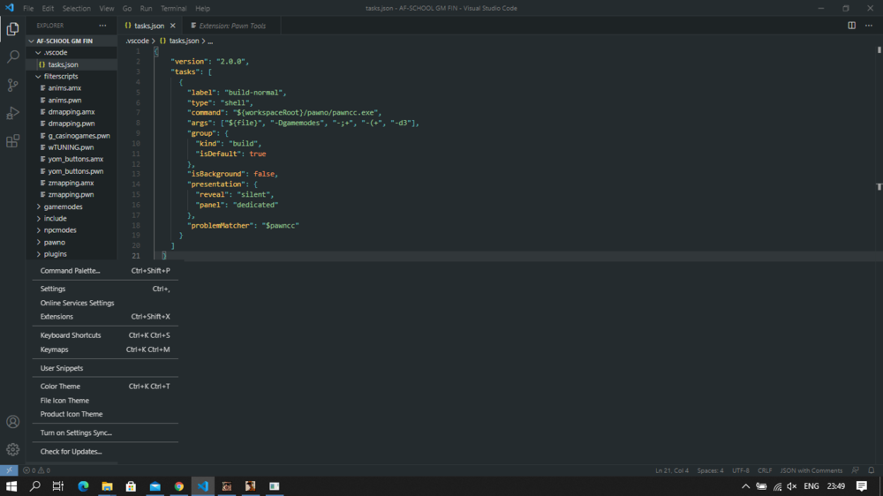Open Windows taskbar search
Image resolution: width=883 pixels, height=496 pixels.
click(x=35, y=486)
